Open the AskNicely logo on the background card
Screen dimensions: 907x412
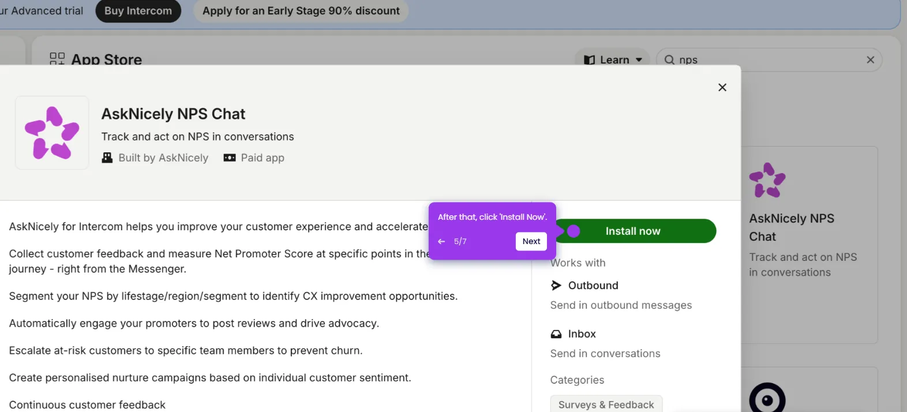coord(767,180)
